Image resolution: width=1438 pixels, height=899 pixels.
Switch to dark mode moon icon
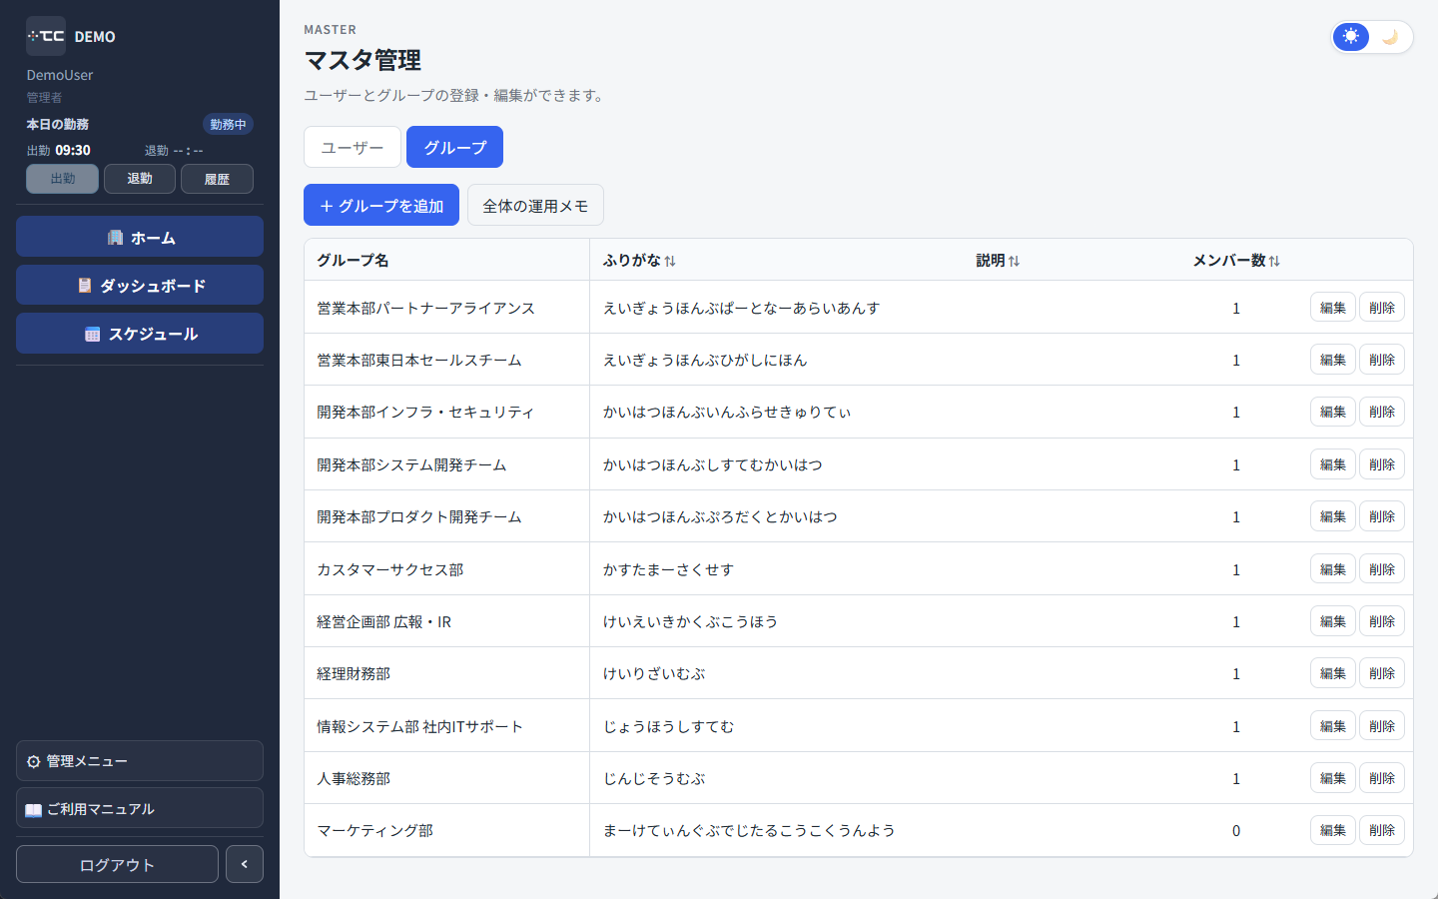coord(1390,37)
